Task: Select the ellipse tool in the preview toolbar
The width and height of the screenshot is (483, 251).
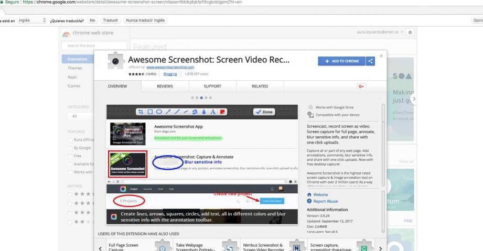Action: pos(159,112)
